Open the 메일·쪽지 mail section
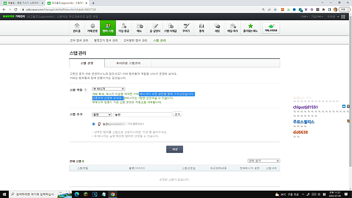352x198 pixels. coord(233,28)
